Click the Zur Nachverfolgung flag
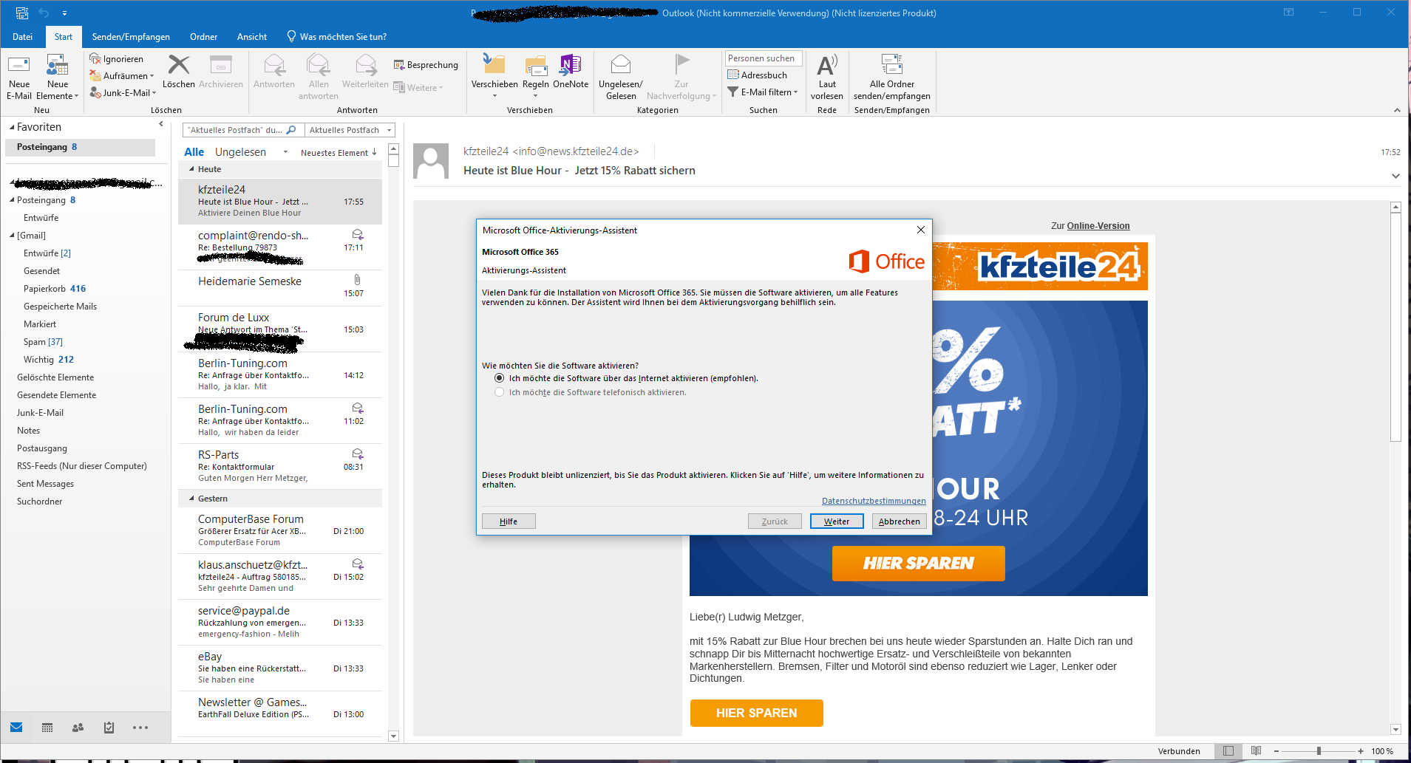 (681, 77)
